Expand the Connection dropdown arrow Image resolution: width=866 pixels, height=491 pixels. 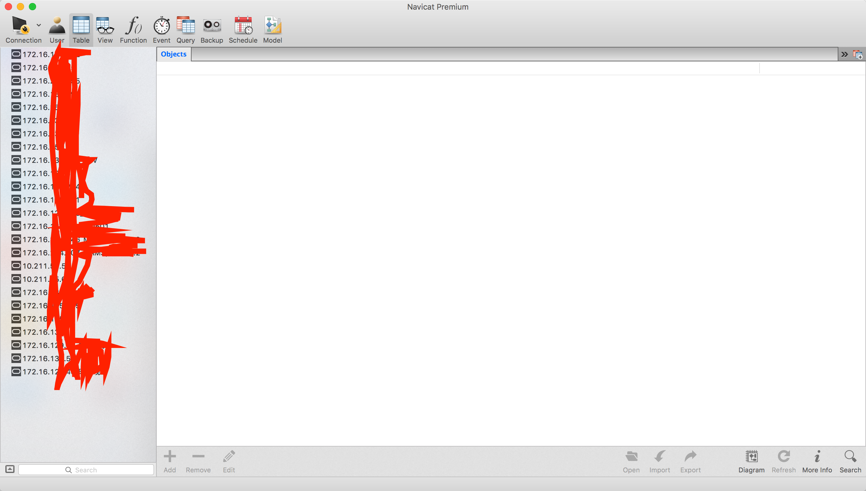coord(39,25)
